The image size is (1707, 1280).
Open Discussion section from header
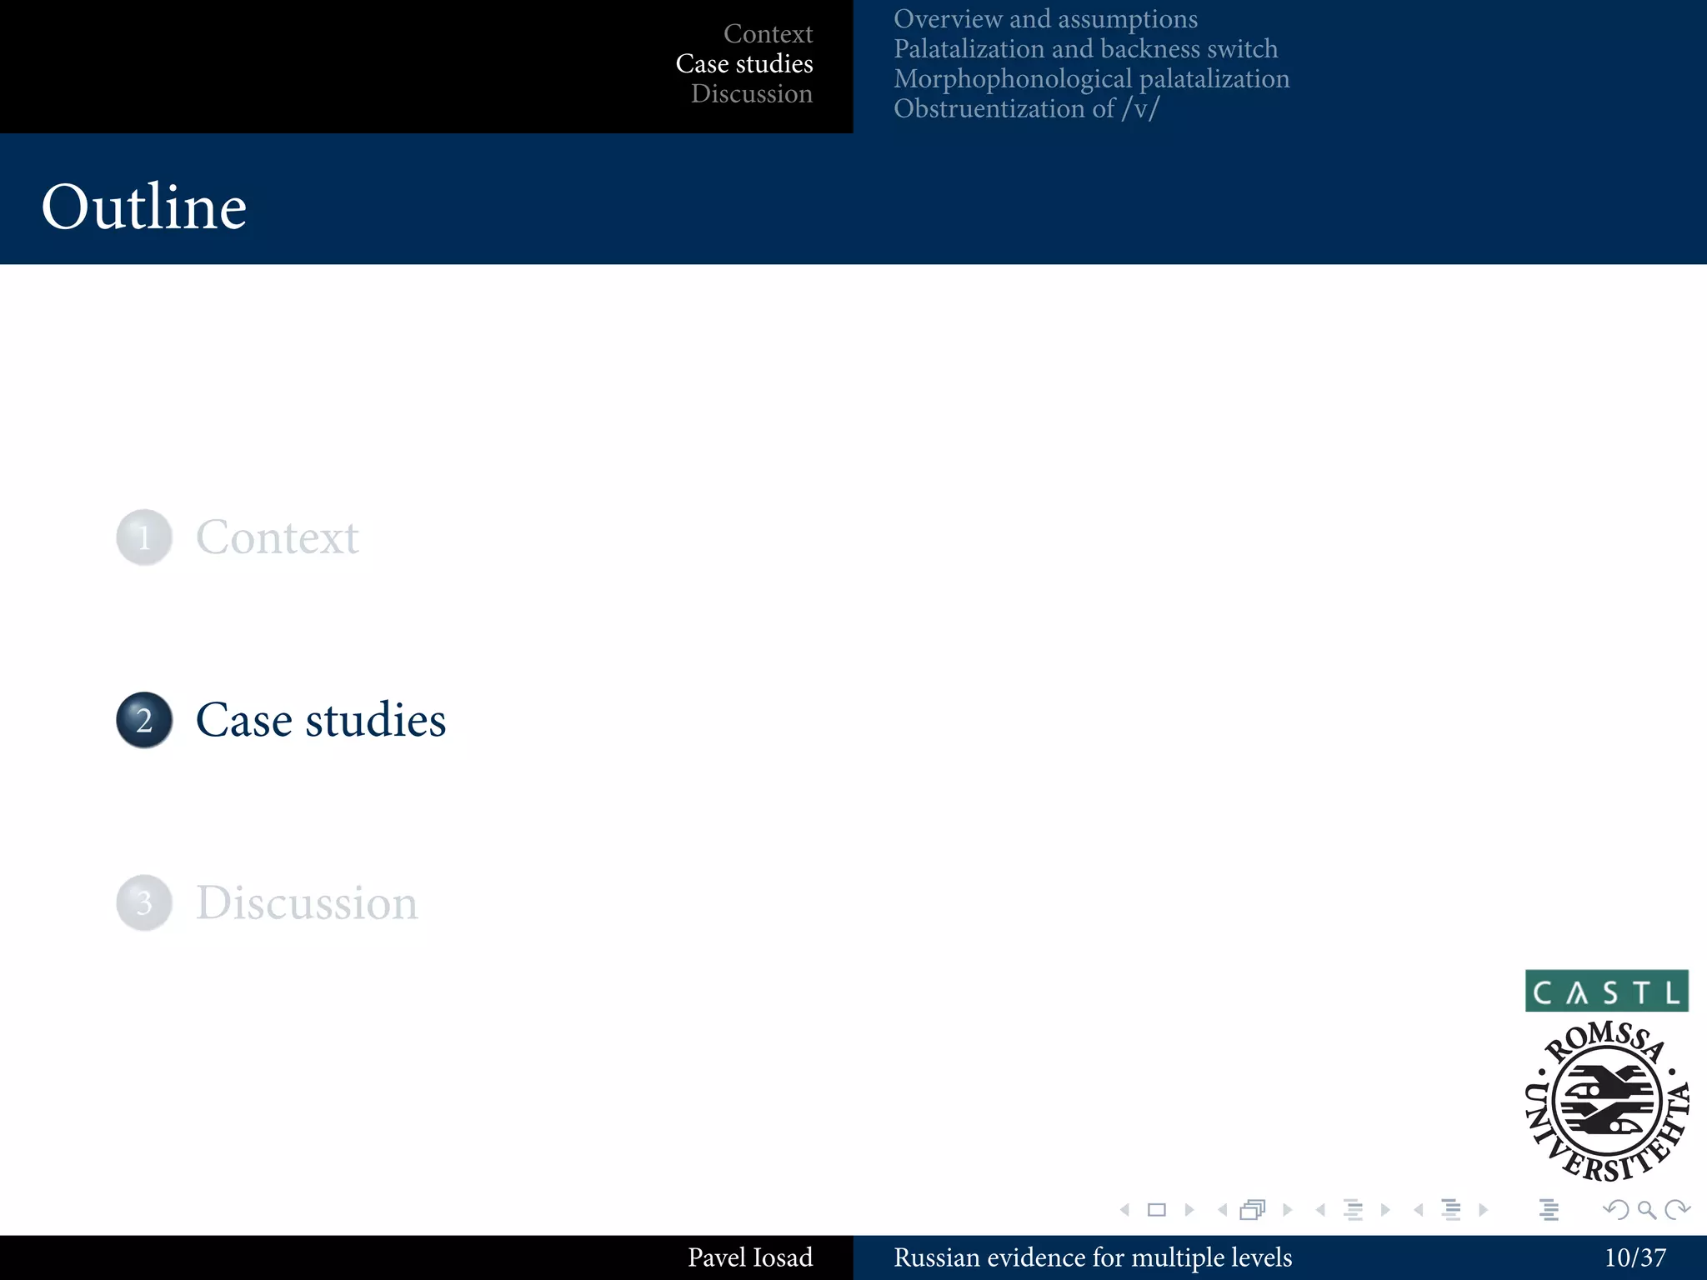pos(751,93)
